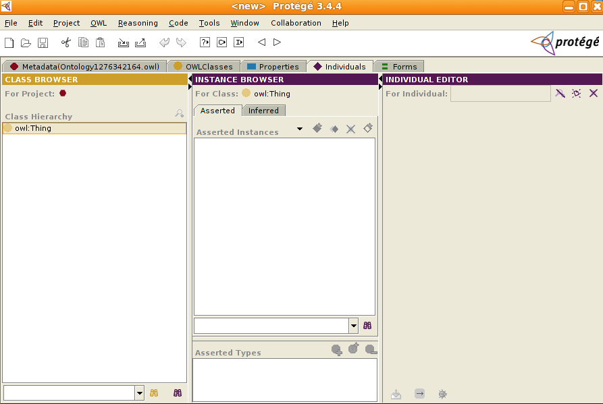Go forward using the right triangle arrow
The image size is (603, 404).
click(277, 42)
